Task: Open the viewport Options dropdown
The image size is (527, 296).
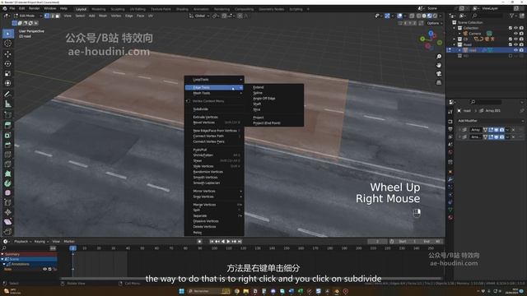Action: pos(435,23)
